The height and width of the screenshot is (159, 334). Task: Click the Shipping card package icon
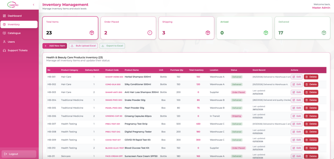click(208, 33)
